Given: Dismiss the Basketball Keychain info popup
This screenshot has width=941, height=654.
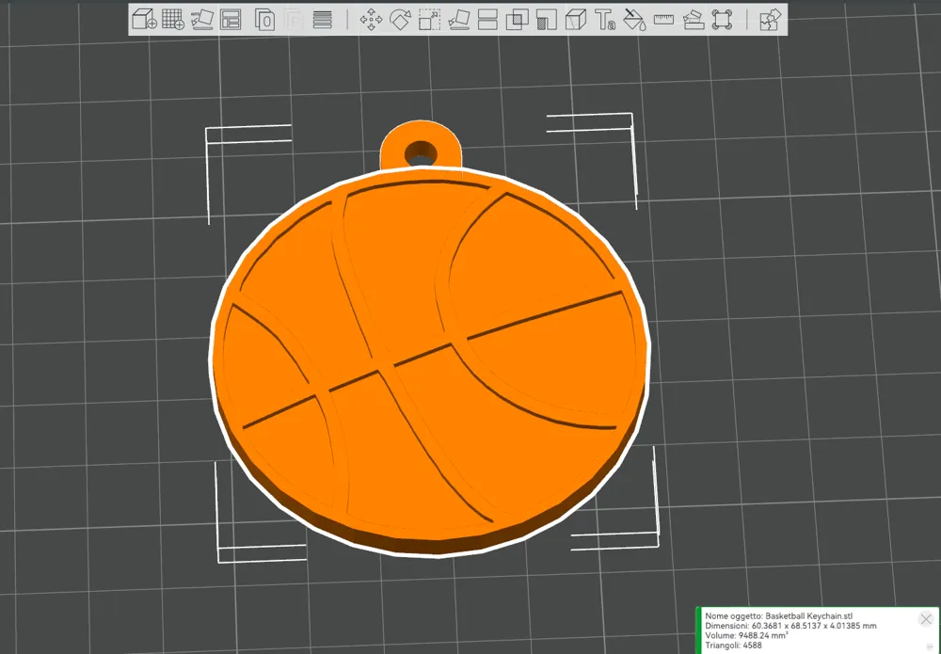Looking at the screenshot, I should (x=925, y=618).
